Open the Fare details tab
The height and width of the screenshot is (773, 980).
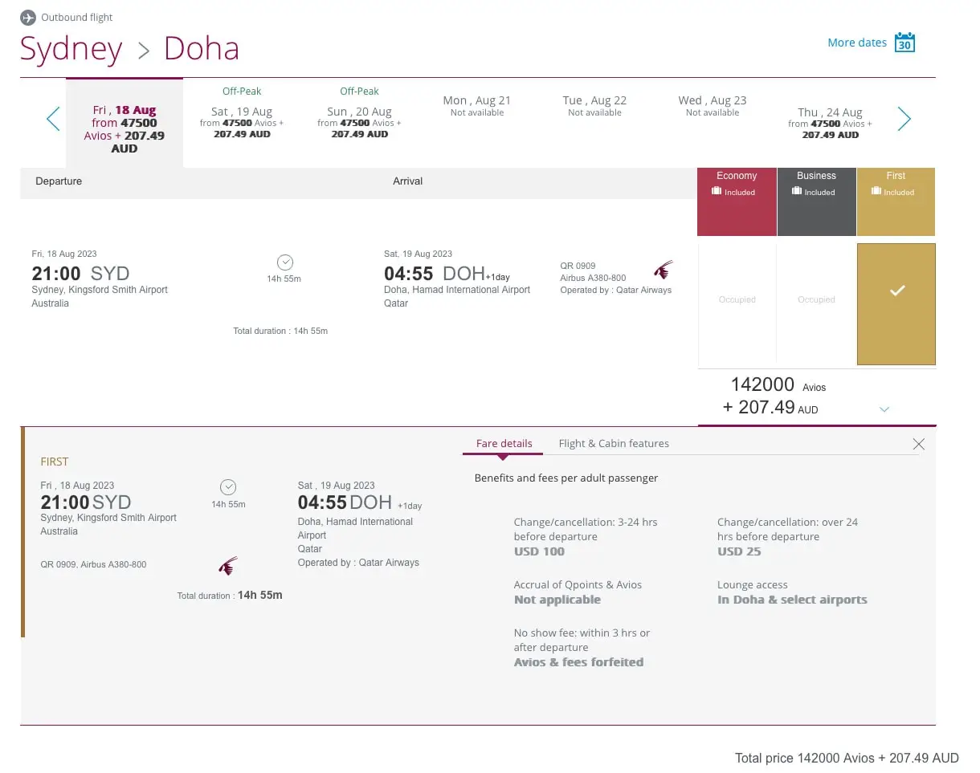pos(504,443)
